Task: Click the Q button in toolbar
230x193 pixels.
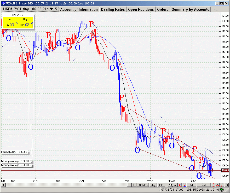Action: click(x=227, y=185)
